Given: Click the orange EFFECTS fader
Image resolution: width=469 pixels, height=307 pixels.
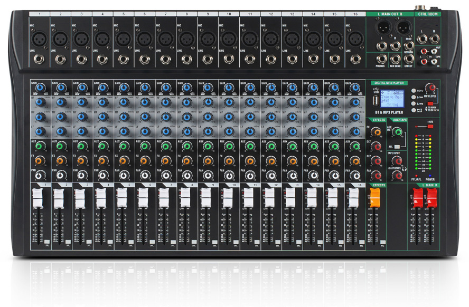Looking at the screenshot, I should (376, 197).
